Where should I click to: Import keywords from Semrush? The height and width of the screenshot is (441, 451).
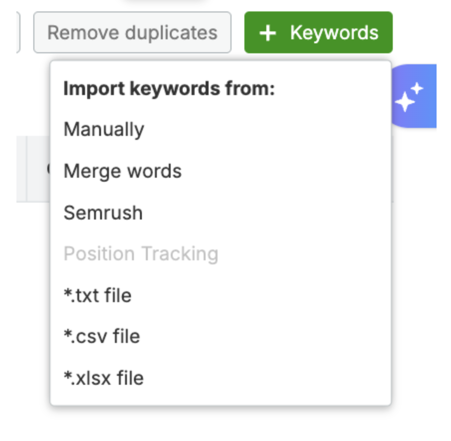(103, 213)
